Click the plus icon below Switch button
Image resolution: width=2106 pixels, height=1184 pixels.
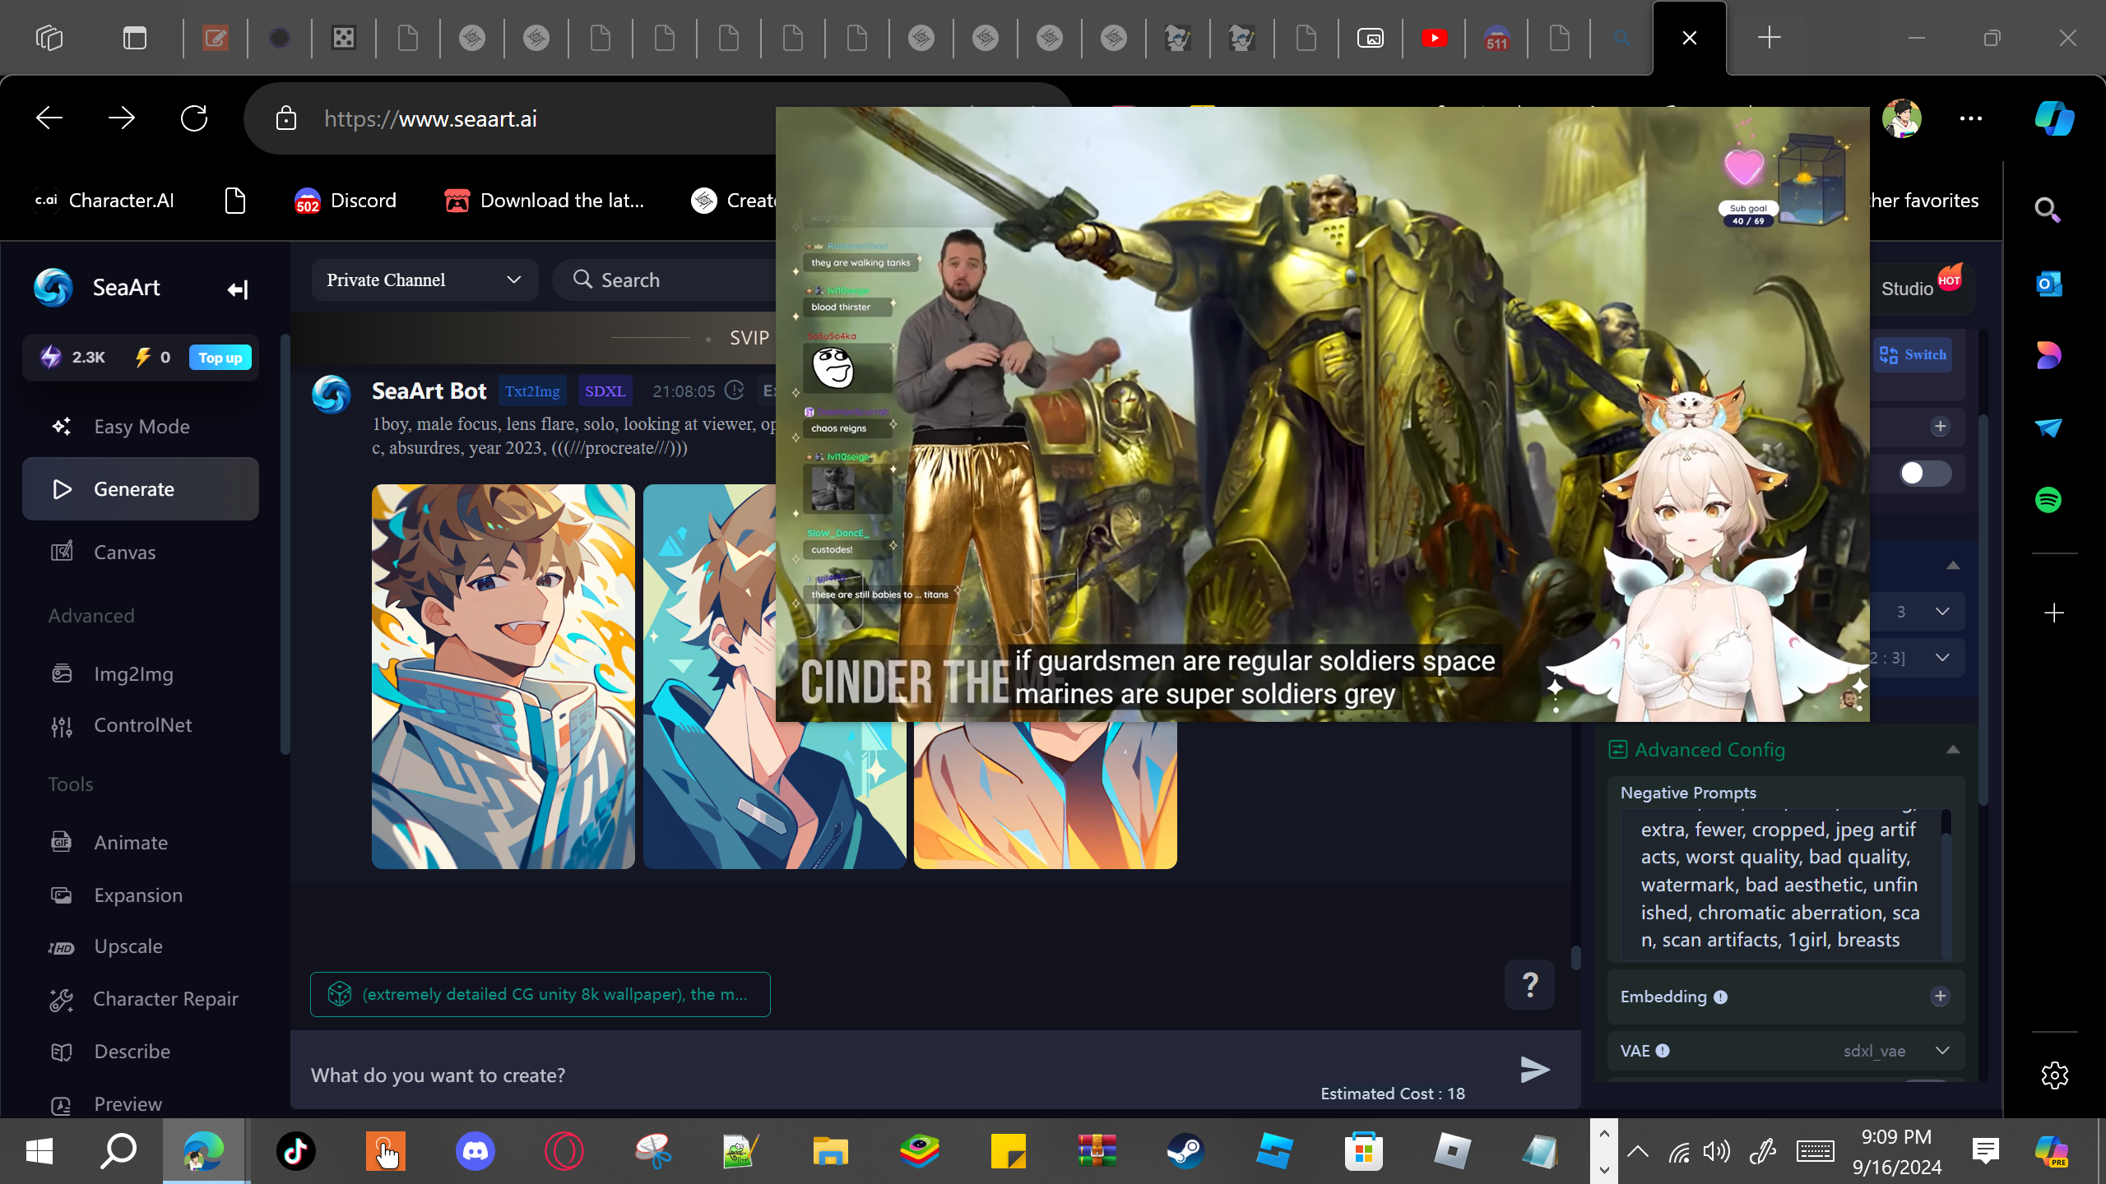(1941, 426)
